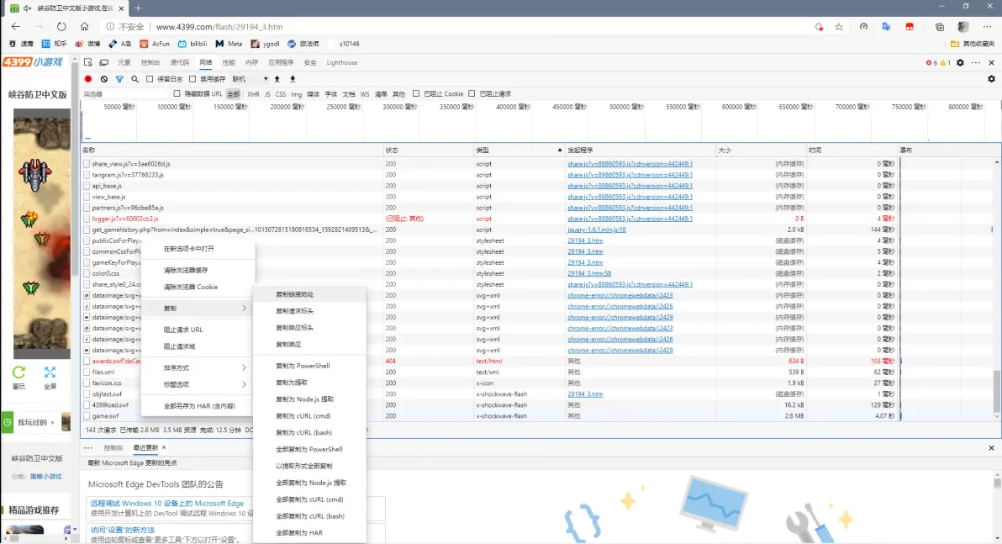Choose 在新选项卡中打开 from context menu
1002x544 pixels.
click(198, 249)
